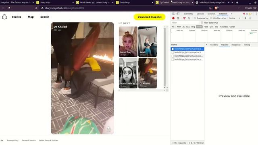The image size is (258, 145).
Task: Export HAR file with download arrow
Action: (250, 18)
